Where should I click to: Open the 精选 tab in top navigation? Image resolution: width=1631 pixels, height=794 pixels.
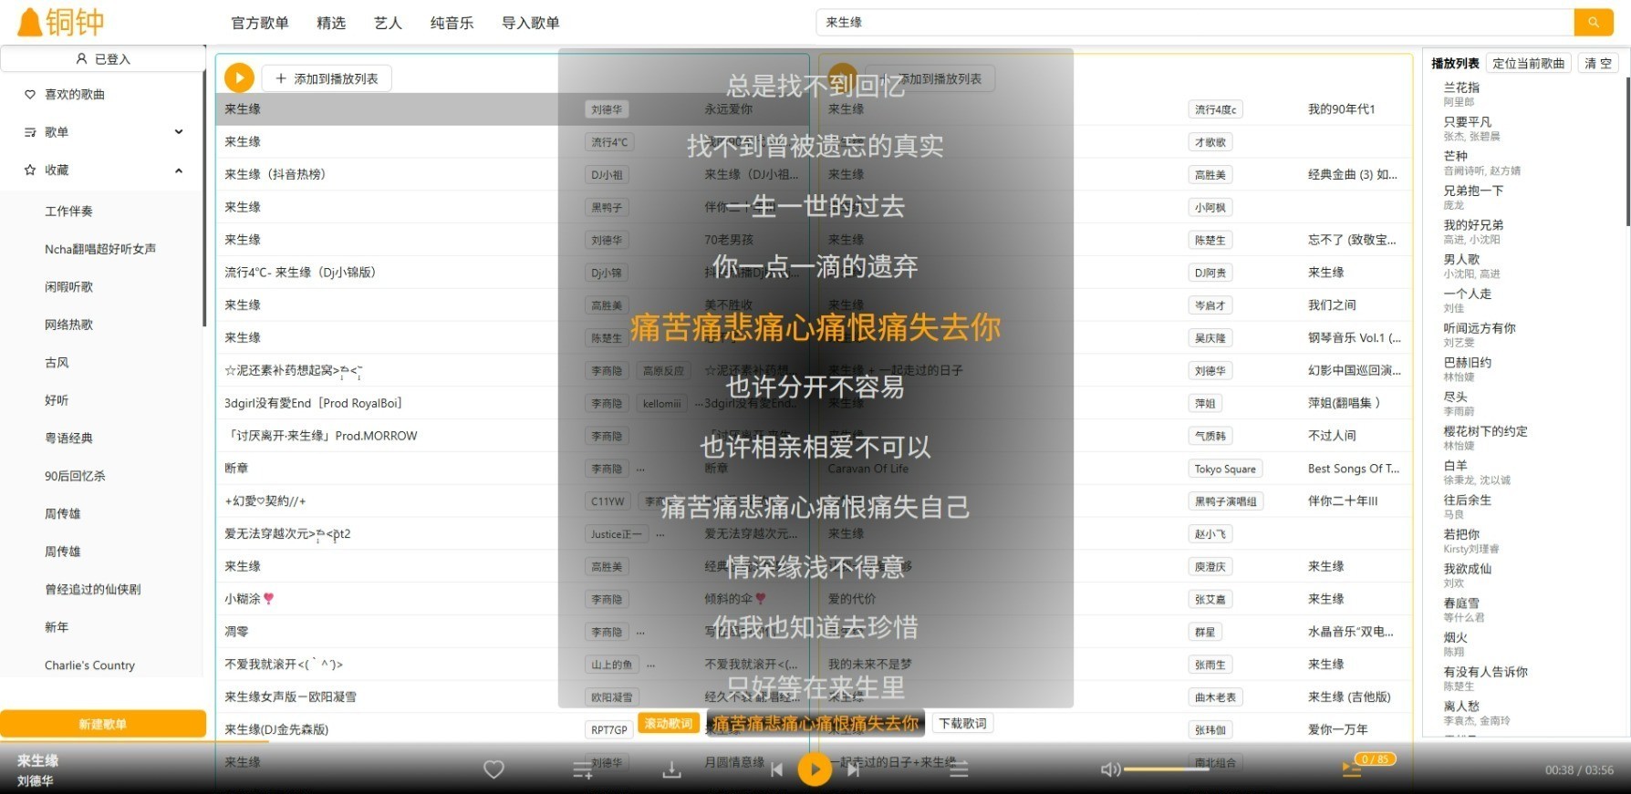331,23
